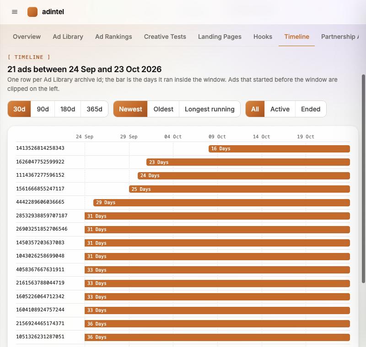Click the 09 Oct axis label
The height and width of the screenshot is (347, 366).
point(217,137)
